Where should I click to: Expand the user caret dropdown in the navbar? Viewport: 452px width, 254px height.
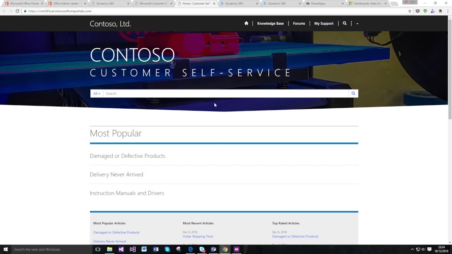click(x=357, y=24)
